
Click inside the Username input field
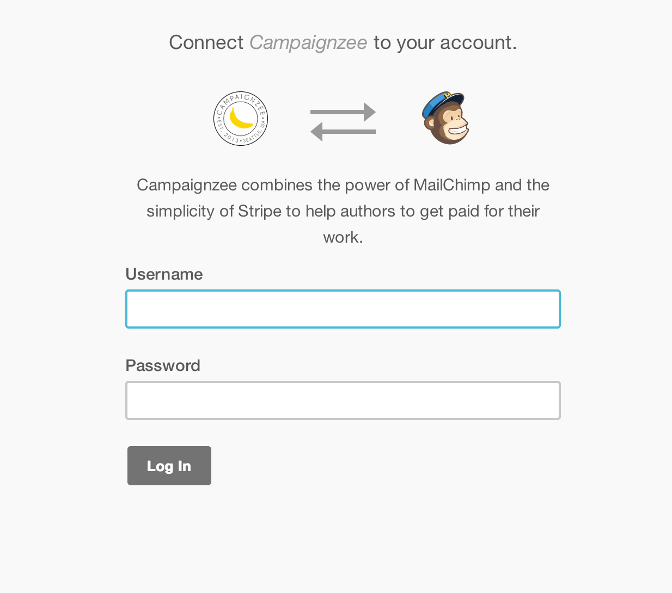(343, 308)
